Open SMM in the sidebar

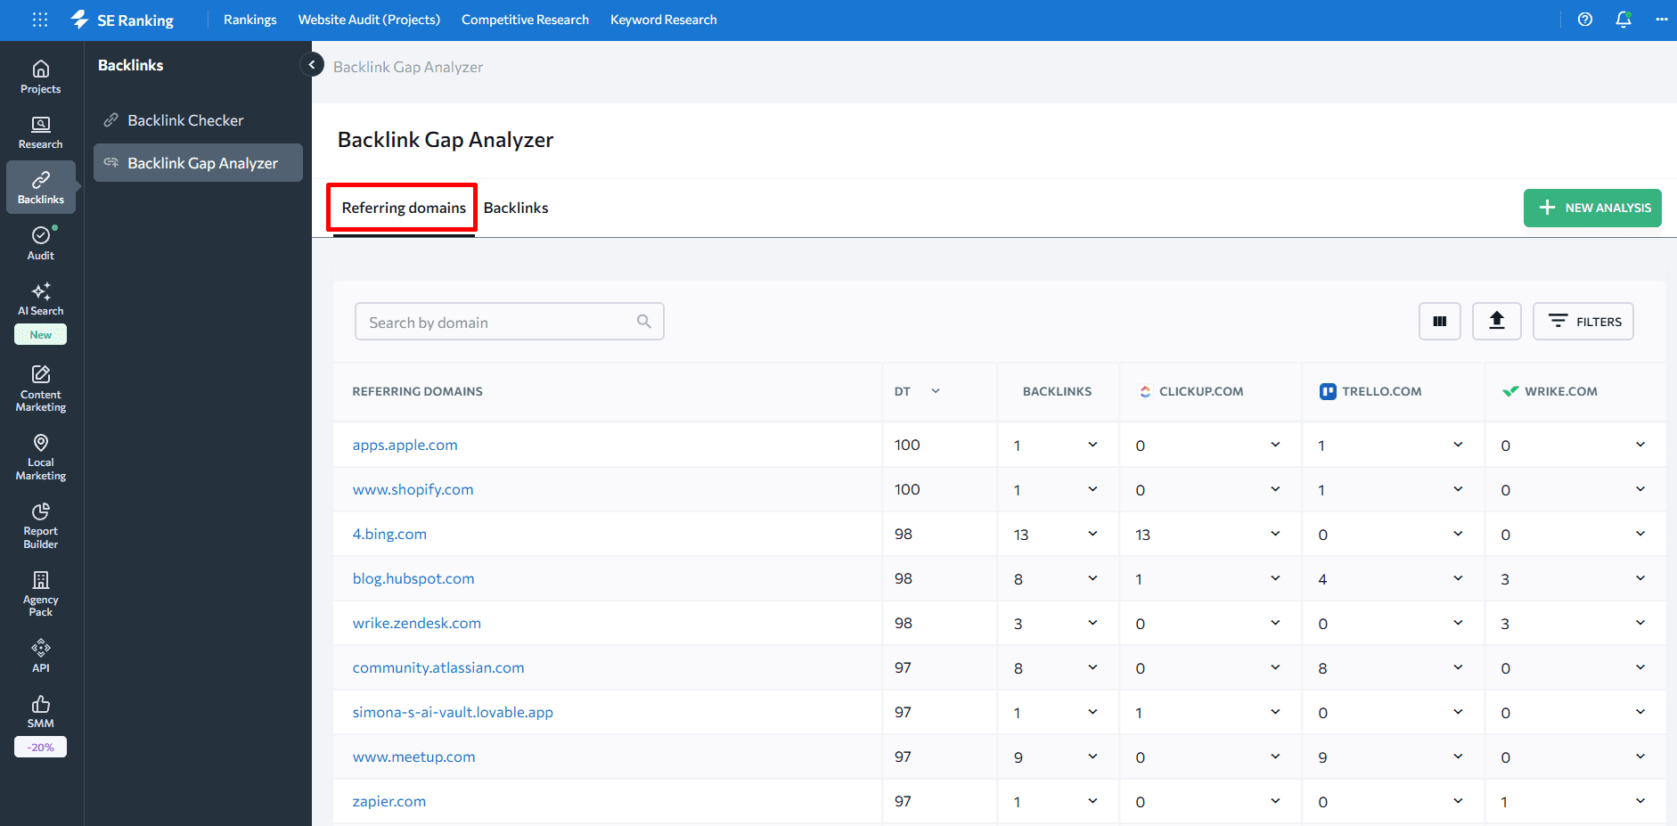(41, 712)
